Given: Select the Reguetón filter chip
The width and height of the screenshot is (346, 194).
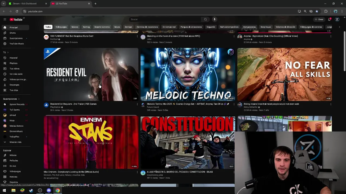Looking at the screenshot, I should [211, 27].
